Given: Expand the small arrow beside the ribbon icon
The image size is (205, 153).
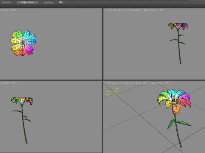Looking at the screenshot, I should [x=63, y=3].
